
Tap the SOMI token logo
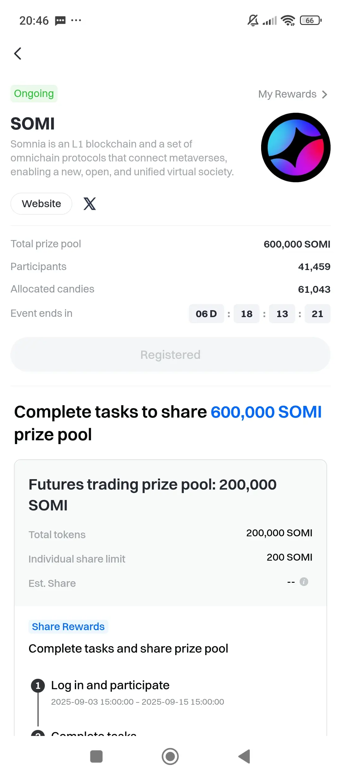(296, 148)
